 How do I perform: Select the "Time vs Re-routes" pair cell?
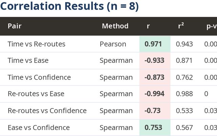click(x=37, y=44)
